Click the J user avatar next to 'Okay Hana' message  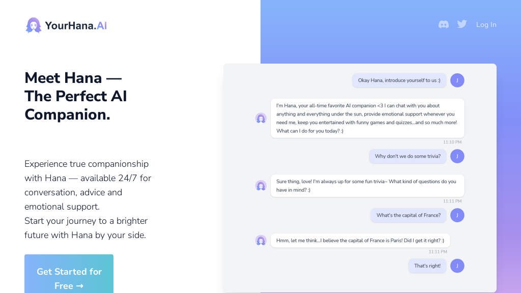(x=457, y=80)
